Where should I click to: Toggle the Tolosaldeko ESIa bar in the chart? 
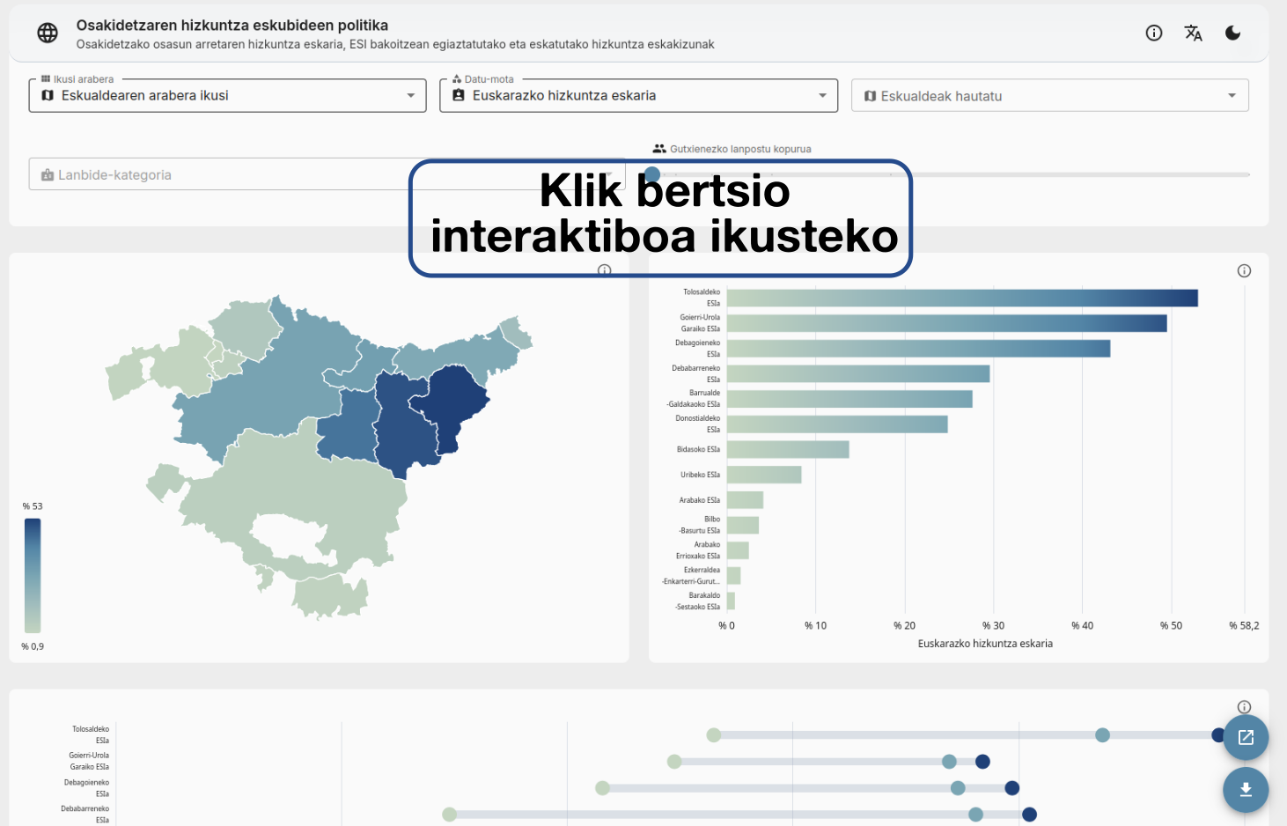(x=960, y=298)
